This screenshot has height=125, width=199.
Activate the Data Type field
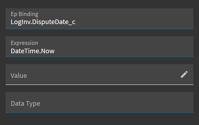click(x=99, y=102)
